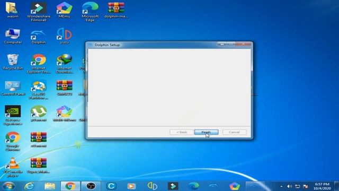
Task: Select the EaseUS Partition desktop shortcut
Action: tap(39, 90)
